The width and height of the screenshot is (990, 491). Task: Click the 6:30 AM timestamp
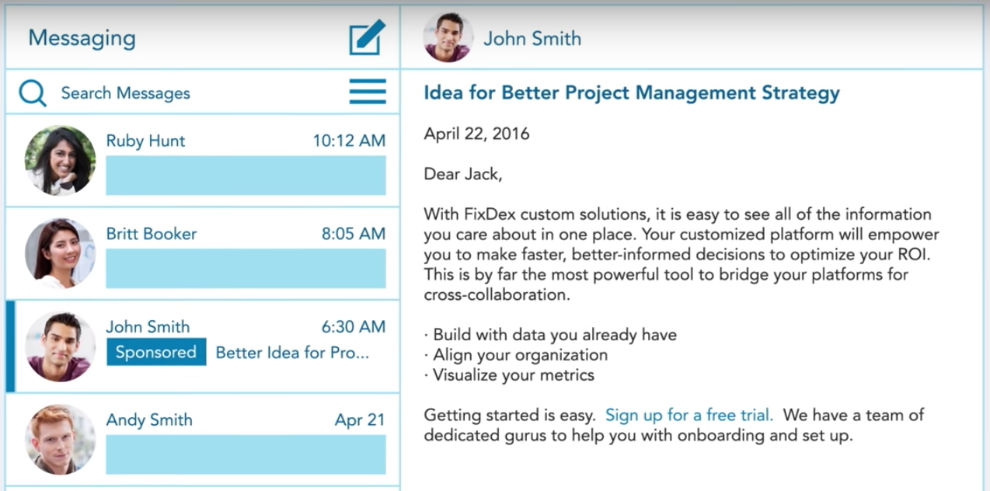[x=354, y=327]
